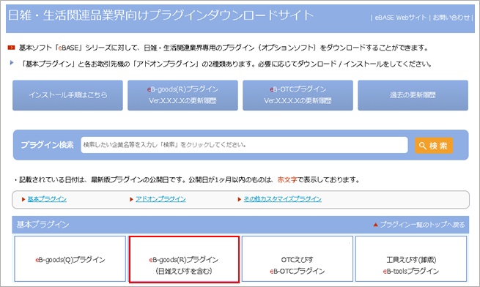This screenshot has height=287, width=480.
Task: Open eB-goods(R)プラグイン 更新履歴 button
Action: pyautogui.click(x=182, y=95)
